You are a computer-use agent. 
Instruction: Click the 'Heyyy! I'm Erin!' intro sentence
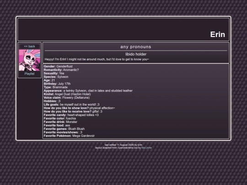97,59
